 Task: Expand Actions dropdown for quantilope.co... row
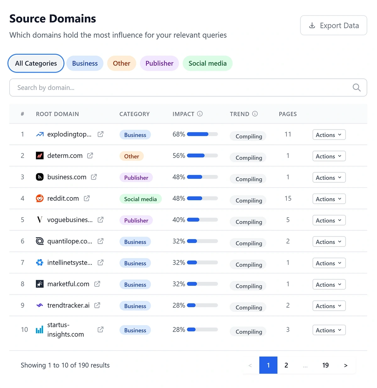(329, 242)
